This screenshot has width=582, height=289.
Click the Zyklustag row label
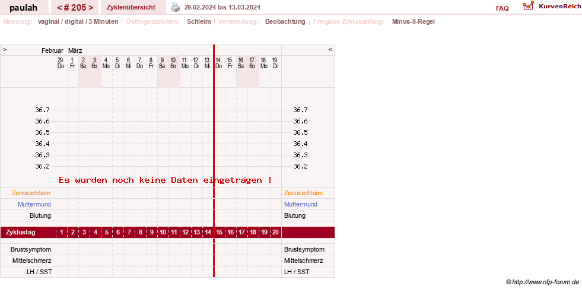(x=21, y=233)
